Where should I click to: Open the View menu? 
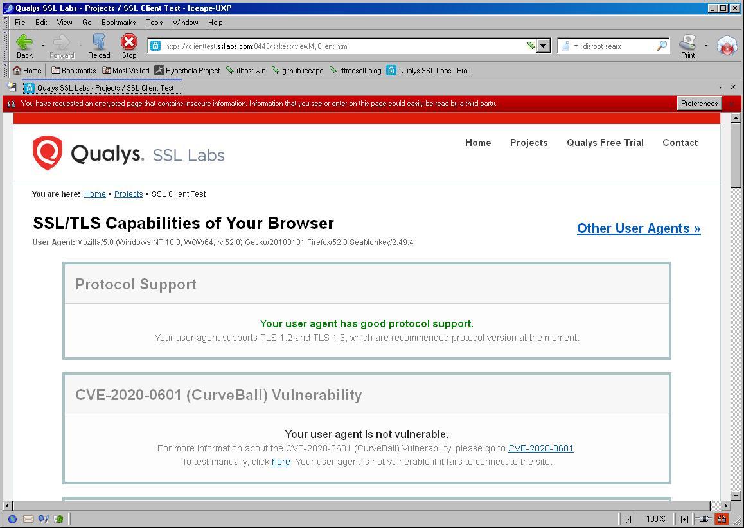click(64, 23)
